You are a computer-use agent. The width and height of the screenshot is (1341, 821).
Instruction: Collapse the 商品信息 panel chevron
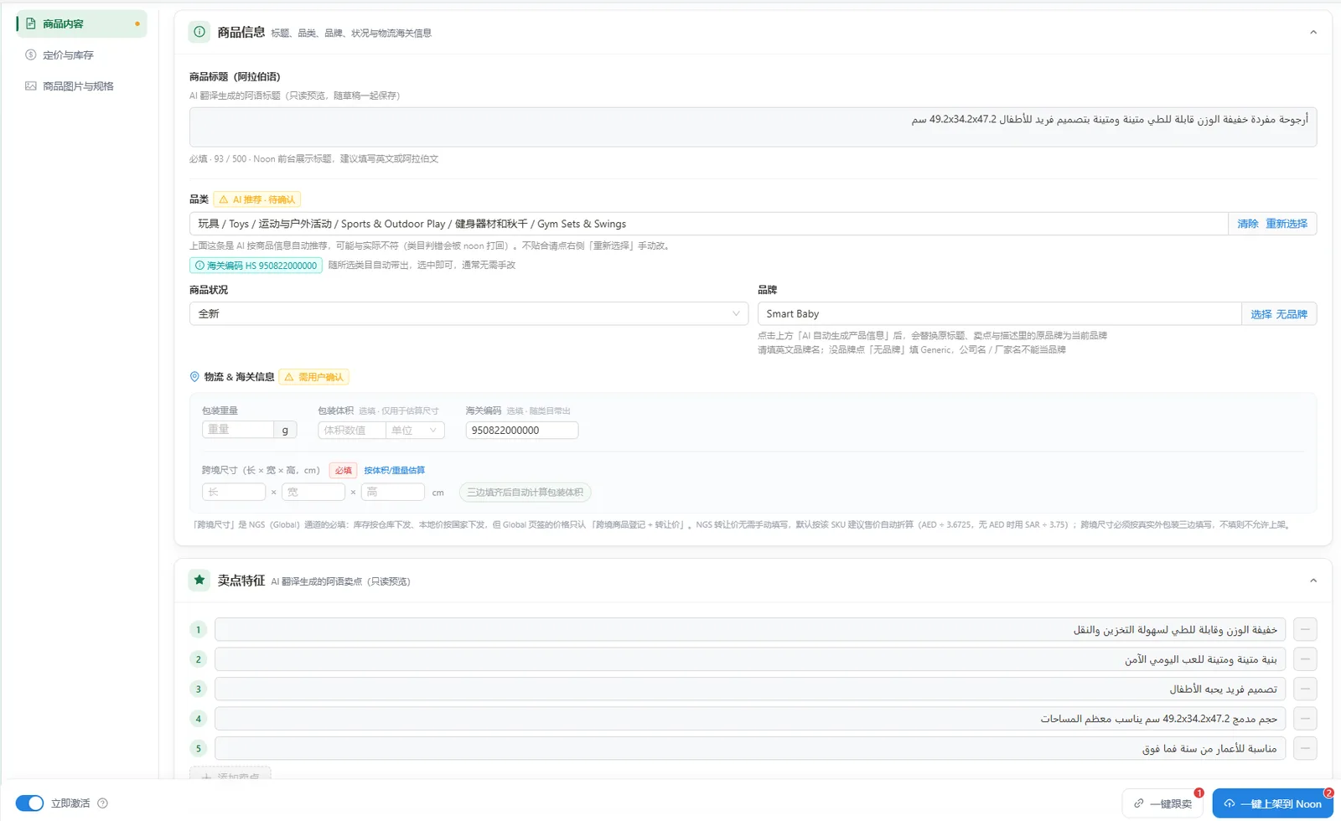[1313, 33]
